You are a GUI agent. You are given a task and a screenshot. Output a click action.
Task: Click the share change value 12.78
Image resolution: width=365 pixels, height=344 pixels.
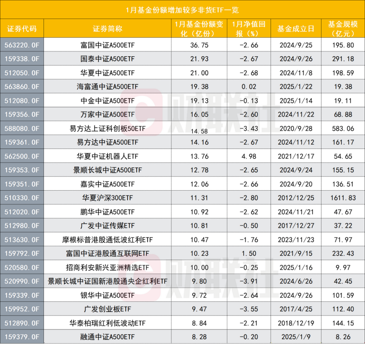tap(199, 170)
